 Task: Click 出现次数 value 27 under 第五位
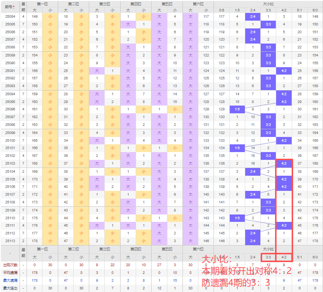tap(159, 265)
